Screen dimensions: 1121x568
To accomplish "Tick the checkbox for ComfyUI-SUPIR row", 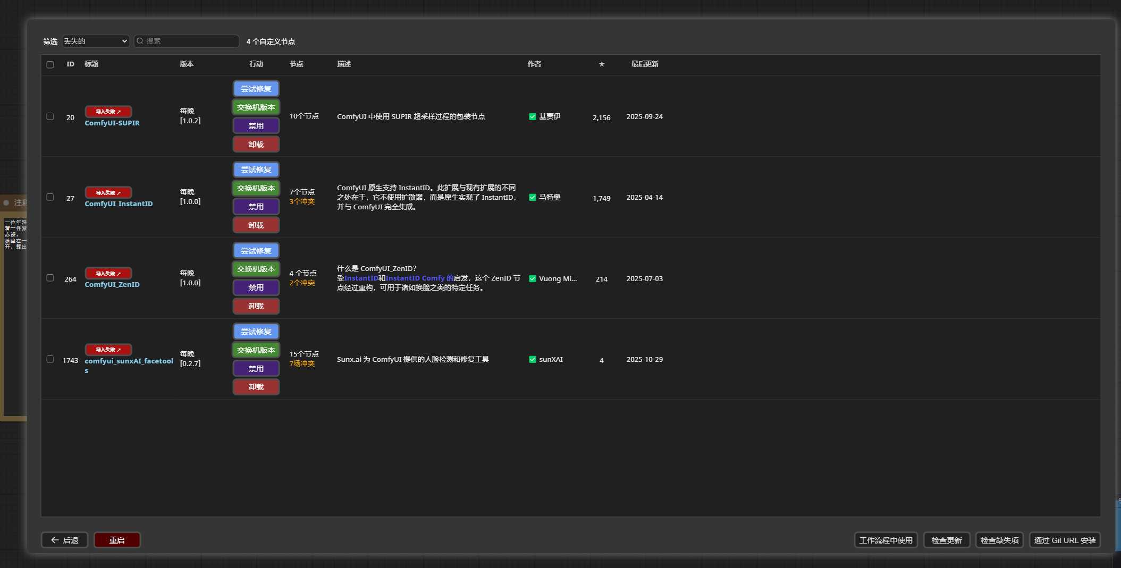I will coord(50,116).
